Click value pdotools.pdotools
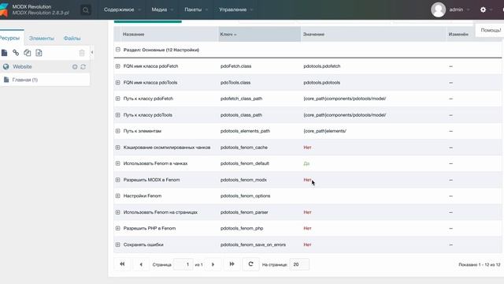The image size is (504, 284). 322,82
